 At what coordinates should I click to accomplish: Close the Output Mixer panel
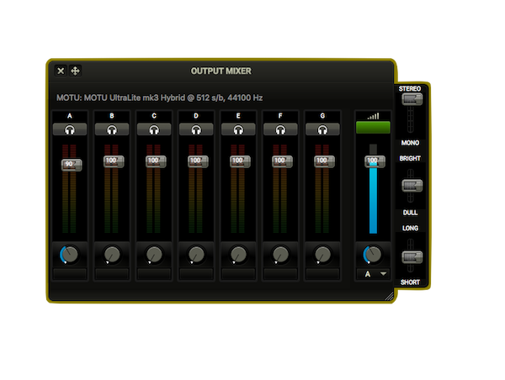[61, 71]
